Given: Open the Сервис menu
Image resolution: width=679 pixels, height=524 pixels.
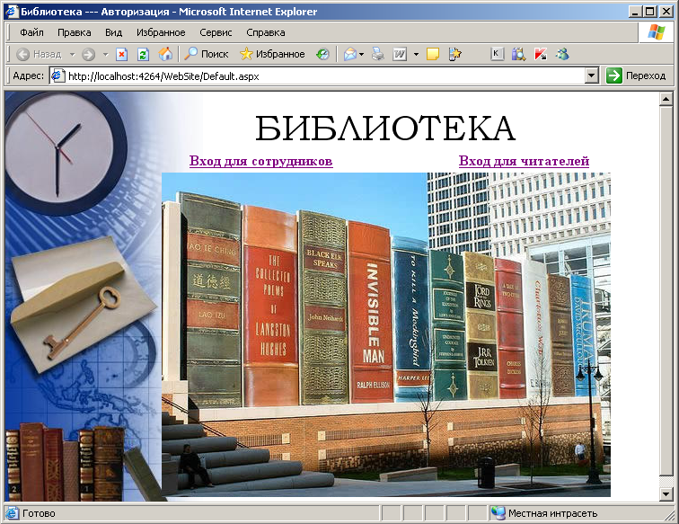Looking at the screenshot, I should [x=216, y=32].
